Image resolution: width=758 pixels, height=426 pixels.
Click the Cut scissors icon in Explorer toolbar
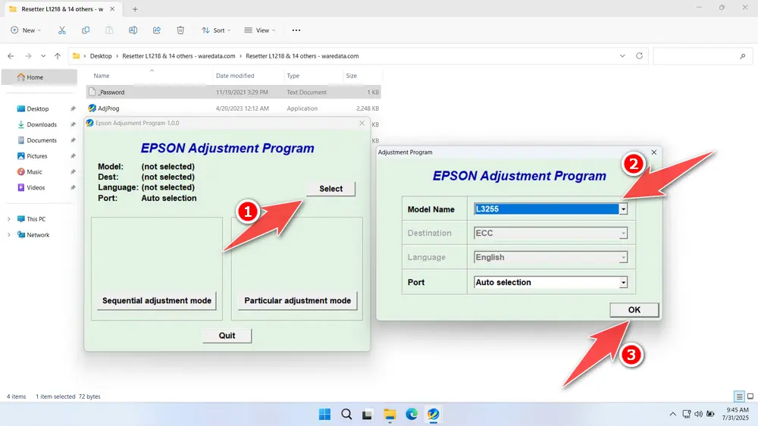(x=62, y=30)
